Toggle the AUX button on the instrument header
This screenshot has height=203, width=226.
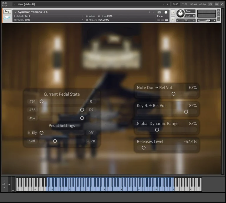pos(219,16)
